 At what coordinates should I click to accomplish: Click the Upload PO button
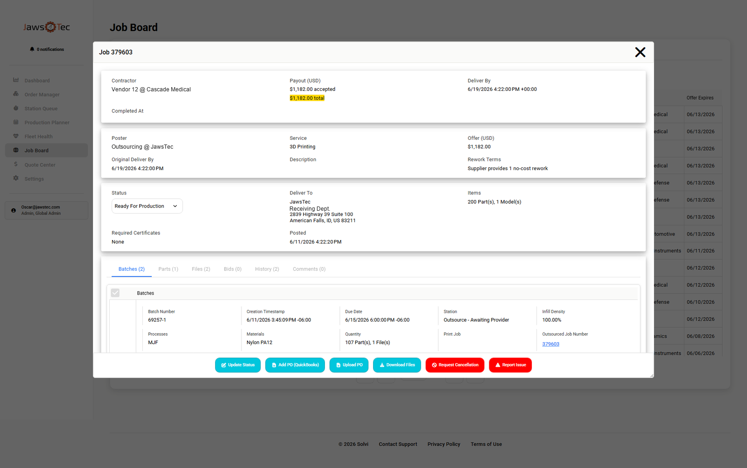pos(349,365)
